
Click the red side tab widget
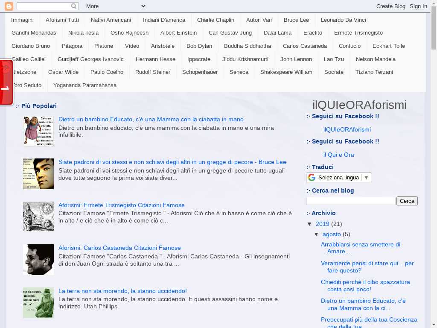6,82
